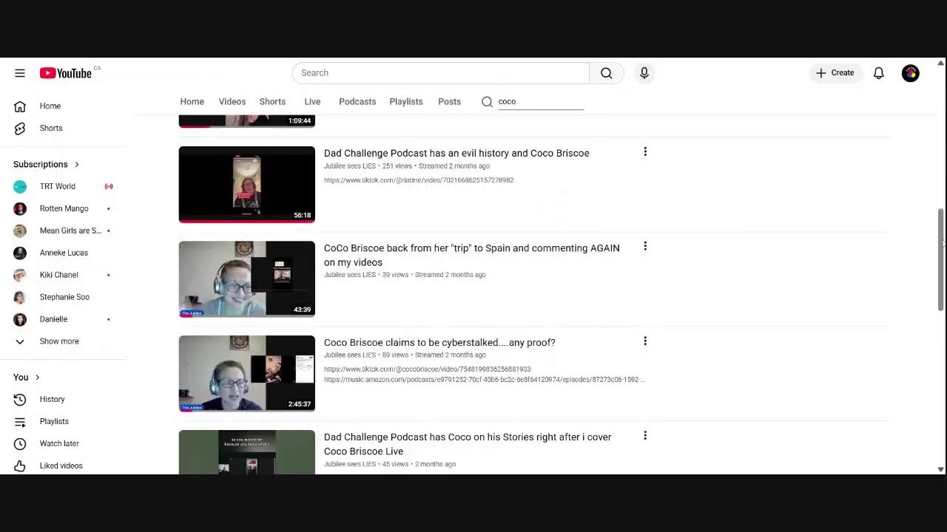
Task: Open partially visible 1:09:44 video thumbnail
Action: (x=246, y=122)
